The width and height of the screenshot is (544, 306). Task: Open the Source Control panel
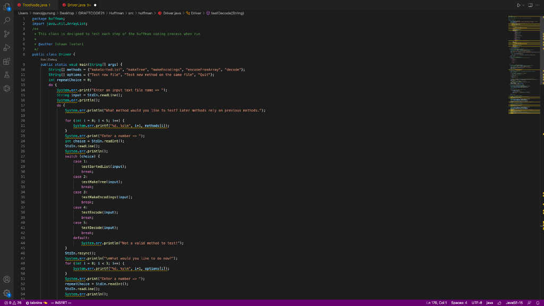point(6,33)
